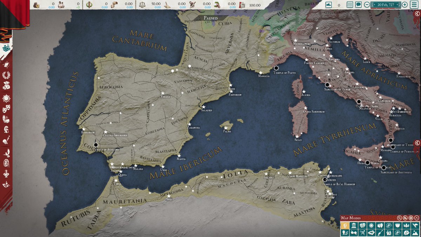Click Paused to resume the game
Screen dimensions: 421x237
[210, 18]
